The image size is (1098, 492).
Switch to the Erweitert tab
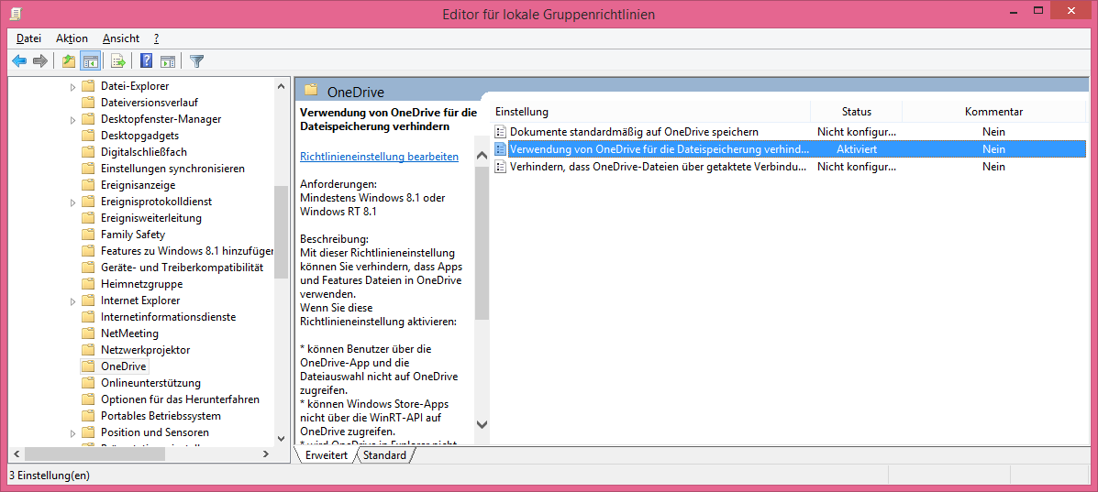327,455
